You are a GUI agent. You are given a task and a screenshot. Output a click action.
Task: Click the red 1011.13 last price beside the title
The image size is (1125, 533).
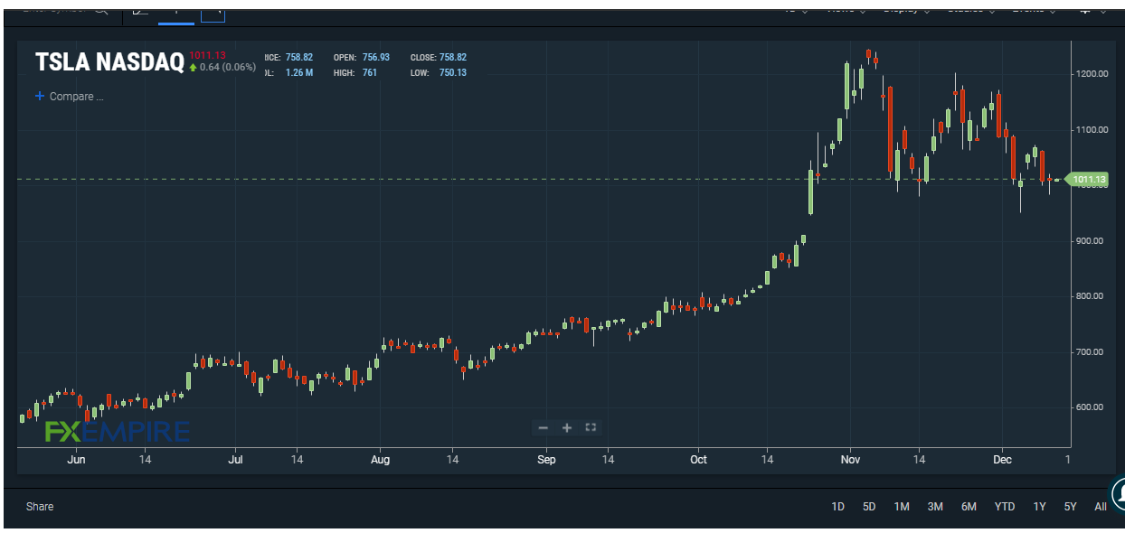coord(207,55)
